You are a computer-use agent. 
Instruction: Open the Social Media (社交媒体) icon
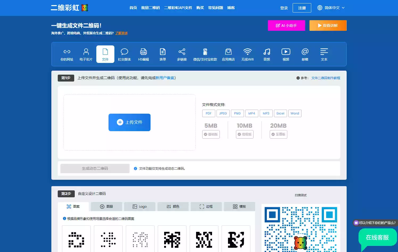[x=124, y=54]
